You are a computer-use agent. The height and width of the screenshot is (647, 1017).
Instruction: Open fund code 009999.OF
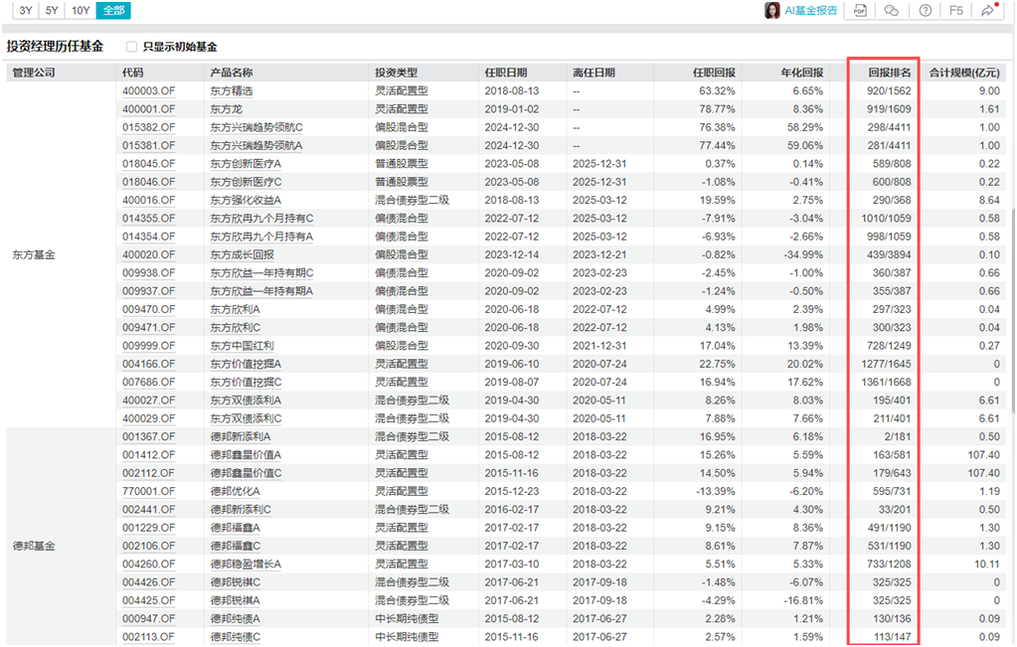click(148, 346)
